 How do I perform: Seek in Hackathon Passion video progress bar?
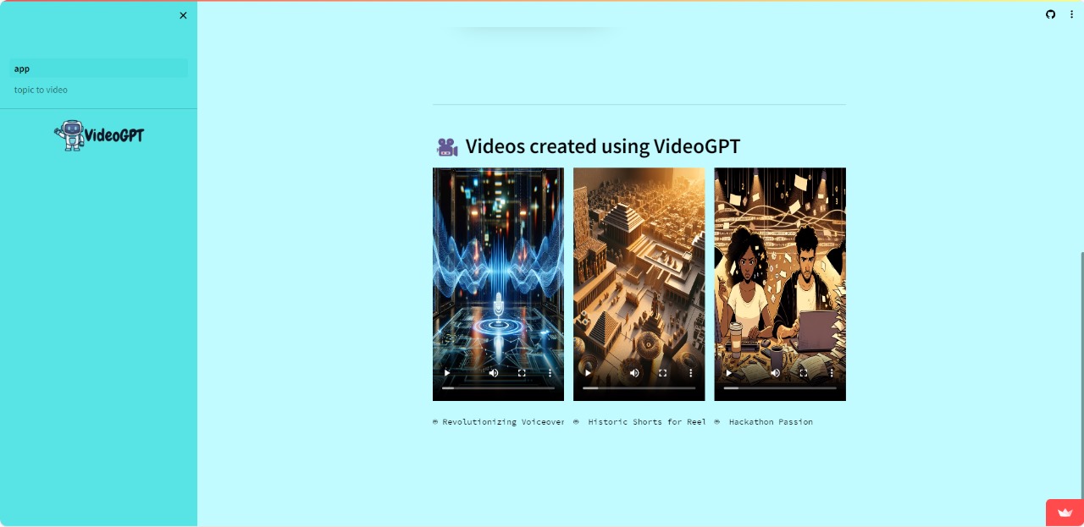(779, 388)
